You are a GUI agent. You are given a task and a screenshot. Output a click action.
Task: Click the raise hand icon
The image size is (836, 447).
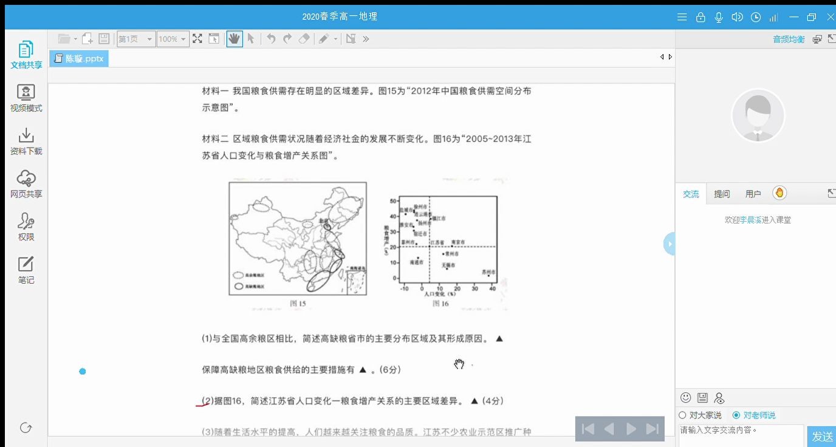pyautogui.click(x=780, y=193)
